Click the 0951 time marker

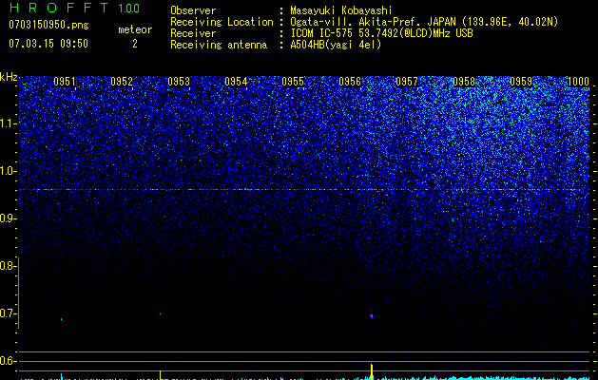[x=65, y=82]
